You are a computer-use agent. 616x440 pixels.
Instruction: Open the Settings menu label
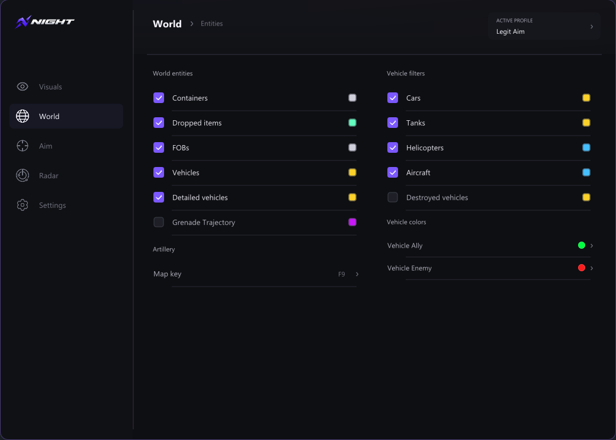[x=52, y=205]
